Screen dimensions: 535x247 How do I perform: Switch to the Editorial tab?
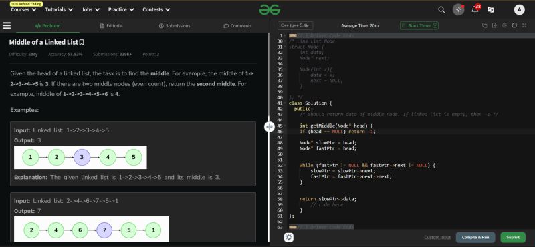click(111, 26)
